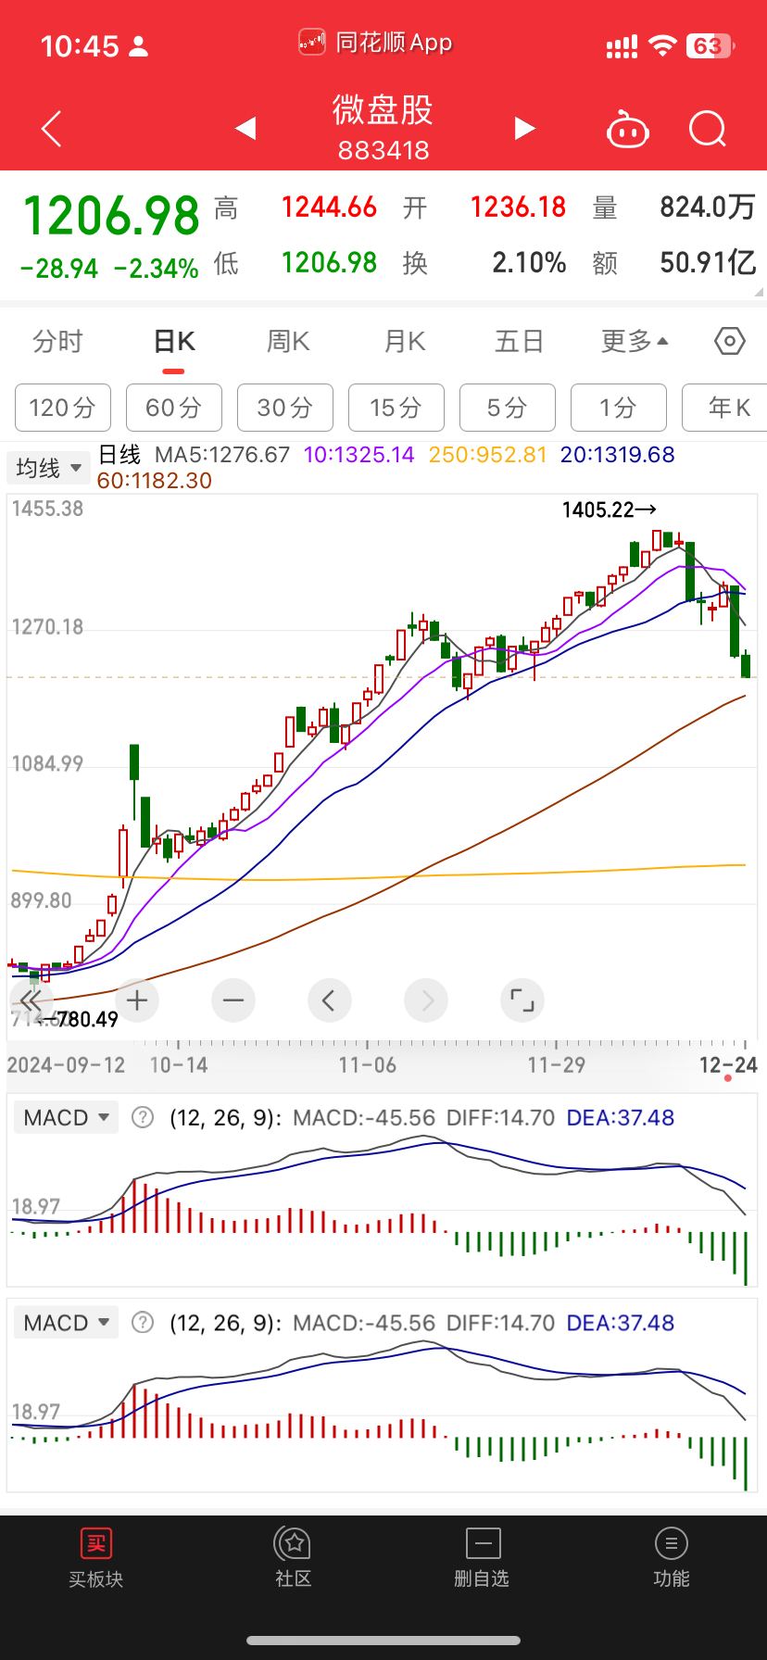Tap 删自选 to remove from watchlist

[x=482, y=1557]
